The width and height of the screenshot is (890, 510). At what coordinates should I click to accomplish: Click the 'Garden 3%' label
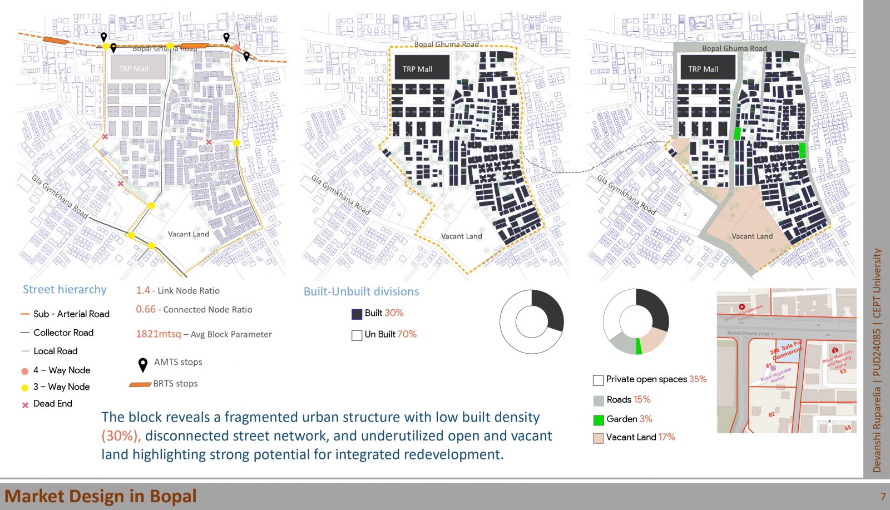pyautogui.click(x=630, y=419)
